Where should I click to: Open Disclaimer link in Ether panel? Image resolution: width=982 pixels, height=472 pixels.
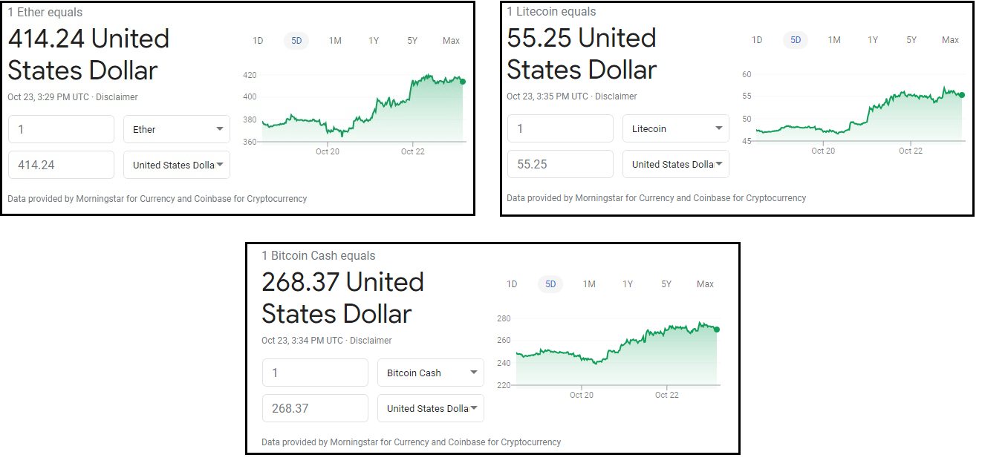[x=117, y=97]
